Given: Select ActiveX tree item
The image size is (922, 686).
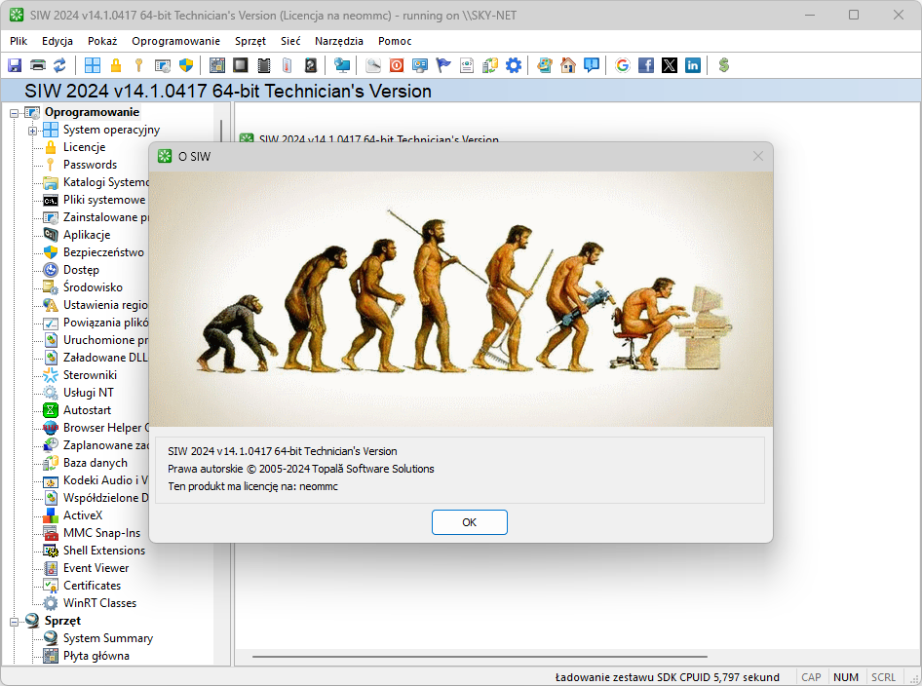Looking at the screenshot, I should (x=83, y=514).
